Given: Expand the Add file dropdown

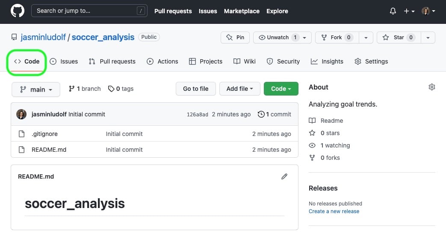Looking at the screenshot, I should tap(239, 89).
